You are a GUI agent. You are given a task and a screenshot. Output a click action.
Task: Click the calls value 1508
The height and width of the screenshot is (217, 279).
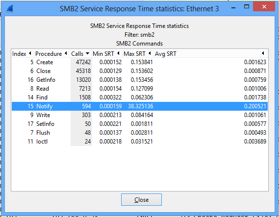click(85, 97)
